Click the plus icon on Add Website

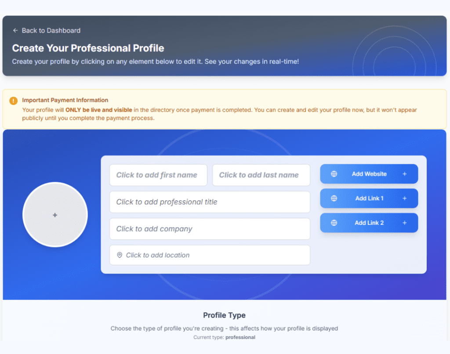tap(405, 174)
